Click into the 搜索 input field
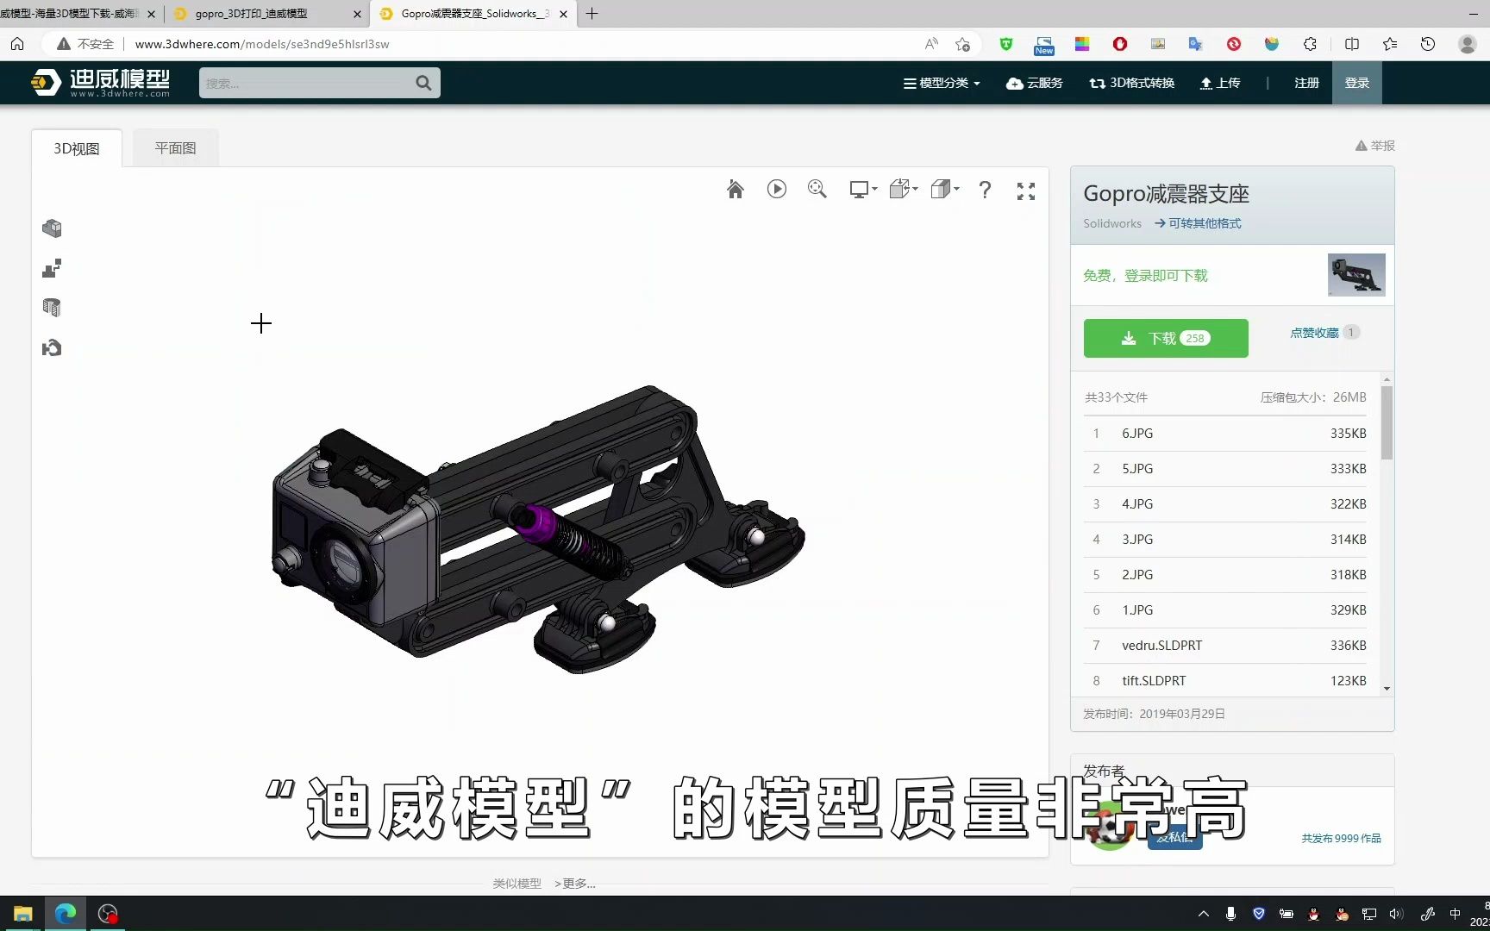 pyautogui.click(x=306, y=83)
